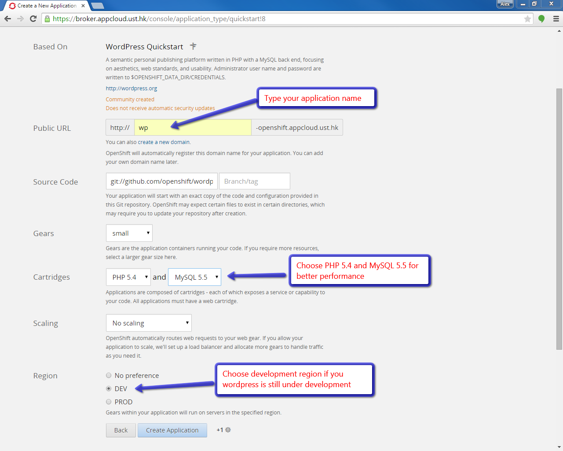563x451 pixels.
Task: Open the Gears size dropdown
Action: click(x=129, y=233)
